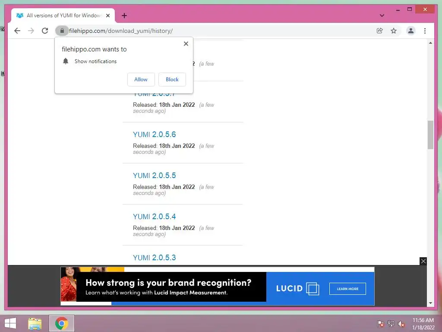Click 'filehippo.com wants to' heading
This screenshot has width=442, height=332.
(94, 49)
